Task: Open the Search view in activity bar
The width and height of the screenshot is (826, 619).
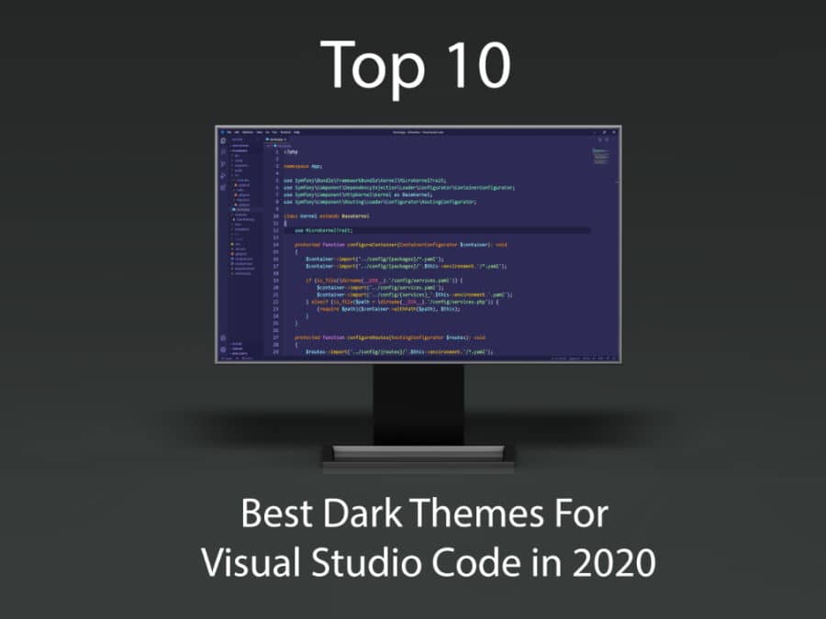Action: click(x=223, y=151)
